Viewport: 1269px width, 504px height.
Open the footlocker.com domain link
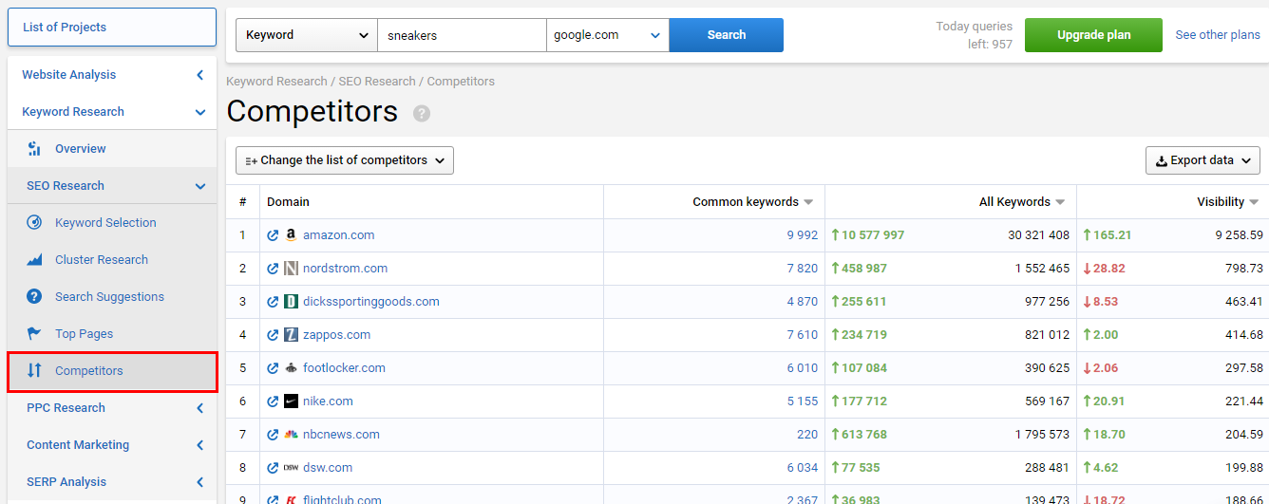pyautogui.click(x=344, y=368)
